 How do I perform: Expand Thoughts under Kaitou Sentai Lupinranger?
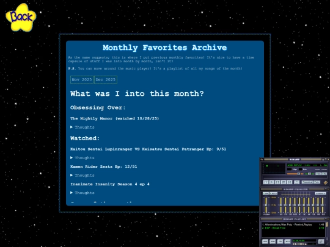[x=82, y=158]
